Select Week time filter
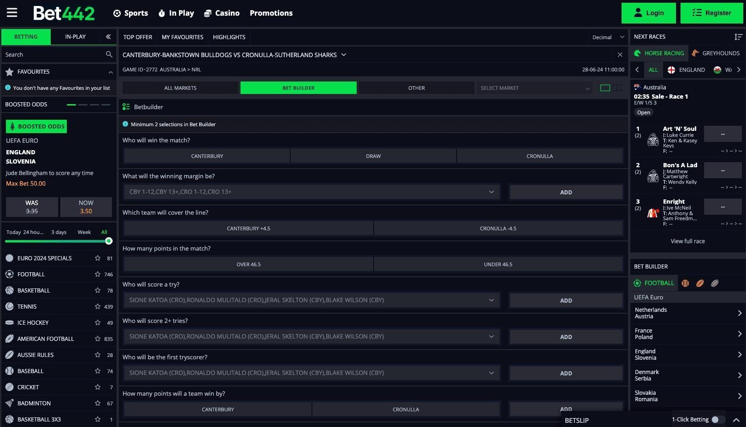Screen dimensions: 746x427 [x=84, y=232]
